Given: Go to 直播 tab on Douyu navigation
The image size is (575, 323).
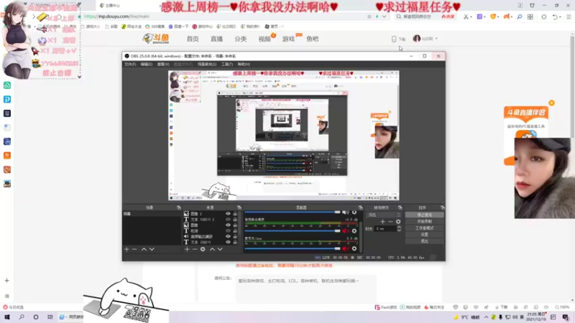Looking at the screenshot, I should click(x=217, y=39).
